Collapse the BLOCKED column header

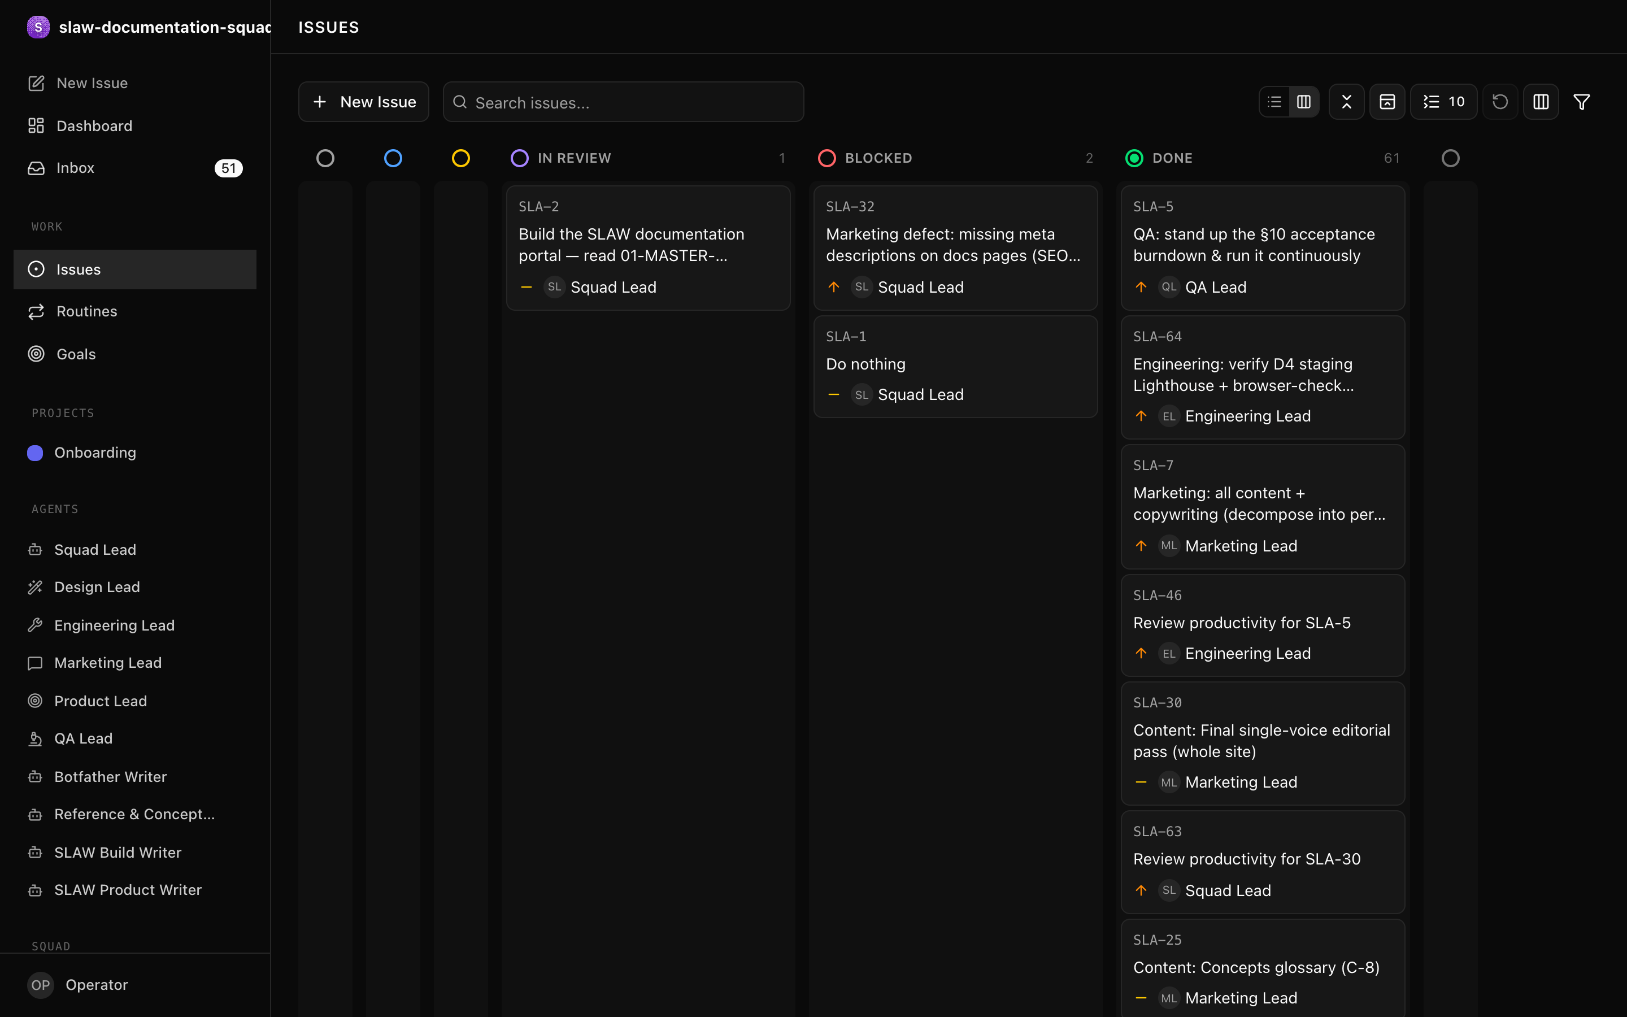tap(955, 158)
